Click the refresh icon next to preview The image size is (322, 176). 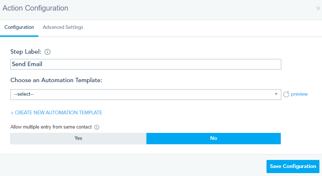pos(286,94)
